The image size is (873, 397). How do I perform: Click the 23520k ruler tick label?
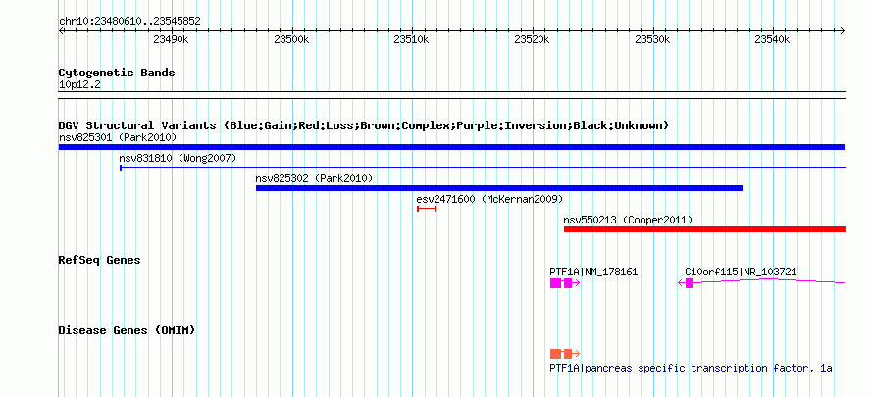(x=532, y=39)
